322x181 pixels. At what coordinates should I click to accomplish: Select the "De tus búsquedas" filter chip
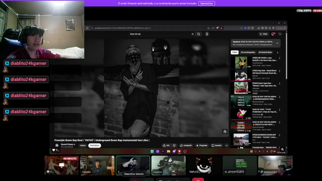(248, 52)
